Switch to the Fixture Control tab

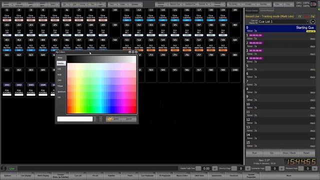pos(251,10)
